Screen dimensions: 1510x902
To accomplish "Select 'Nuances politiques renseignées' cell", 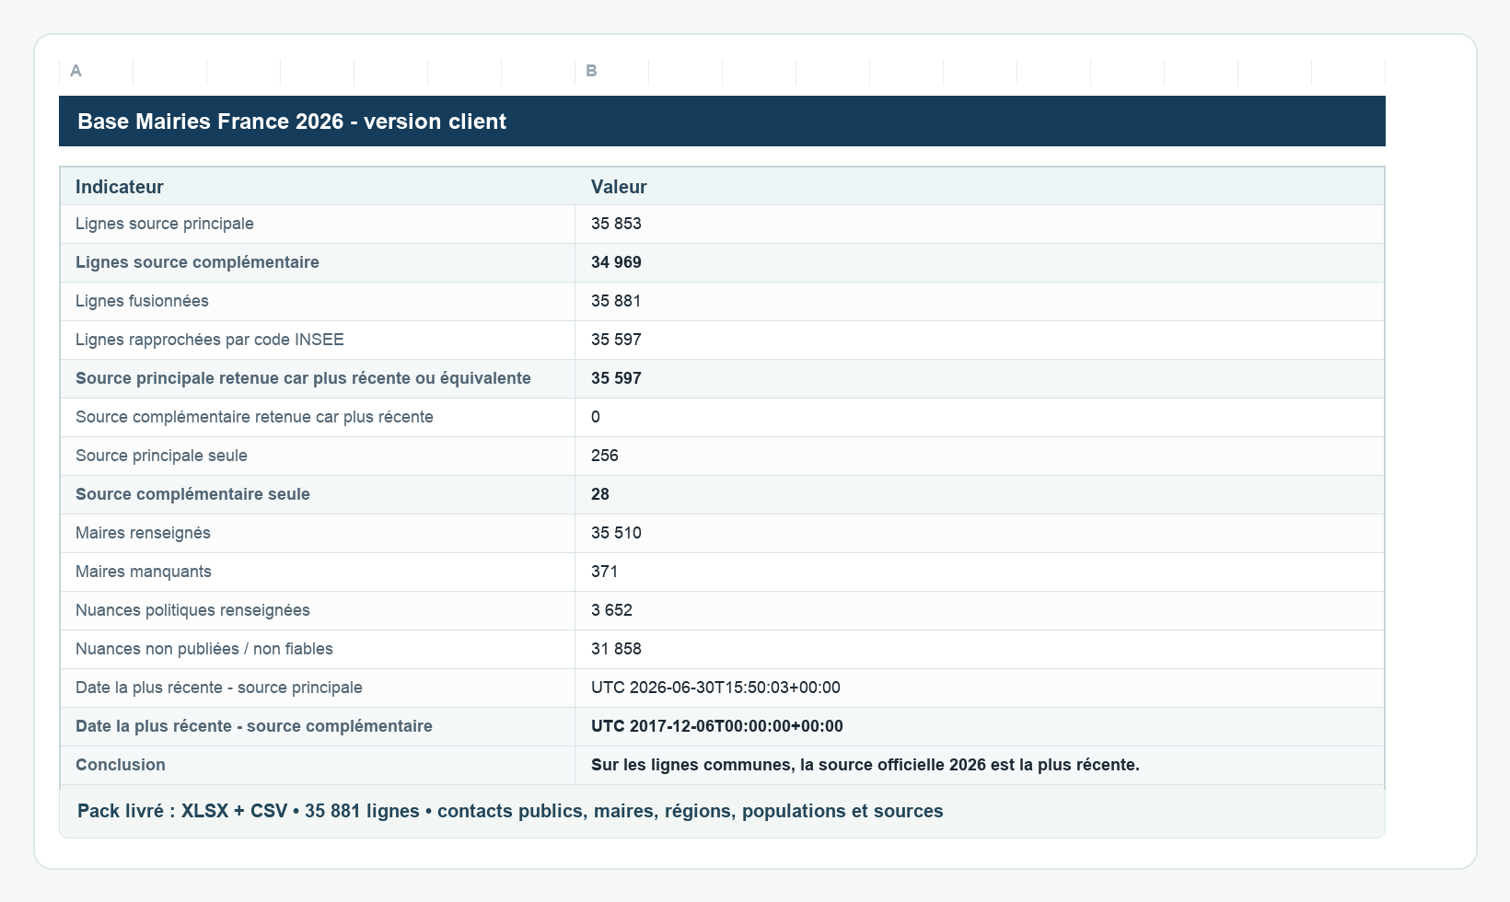I will coord(318,611).
